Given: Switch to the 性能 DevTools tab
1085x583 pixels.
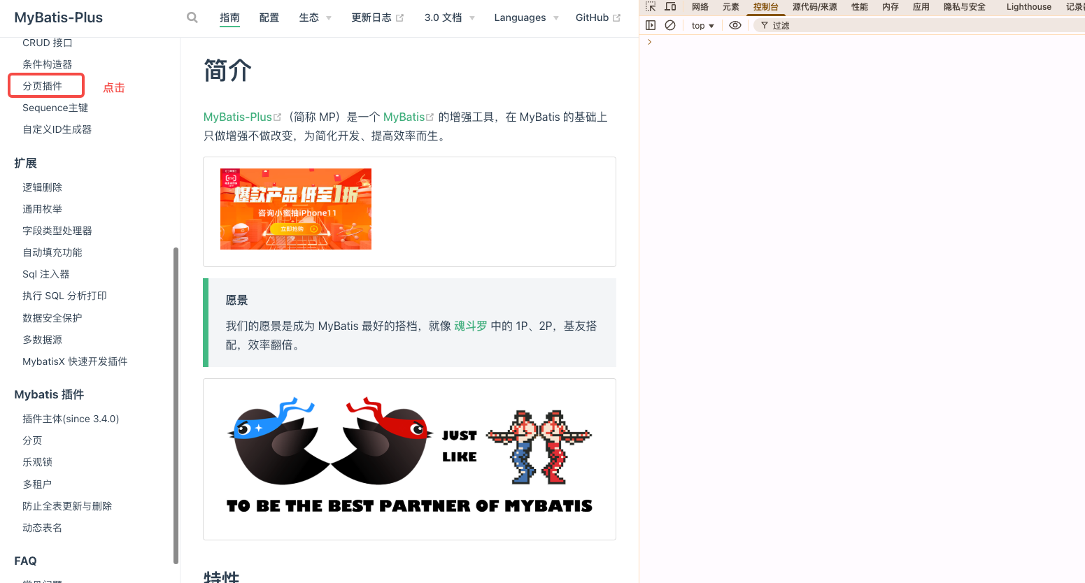Looking at the screenshot, I should (860, 7).
